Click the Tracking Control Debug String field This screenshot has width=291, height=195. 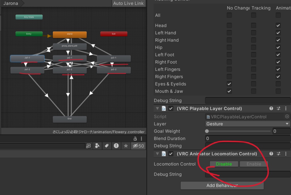coord(248,100)
